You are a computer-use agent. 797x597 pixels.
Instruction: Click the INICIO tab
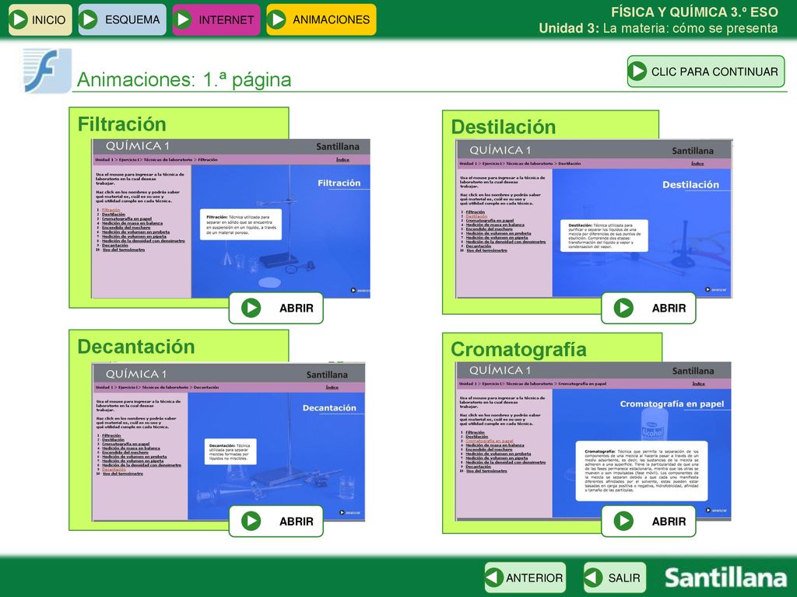coord(40,19)
